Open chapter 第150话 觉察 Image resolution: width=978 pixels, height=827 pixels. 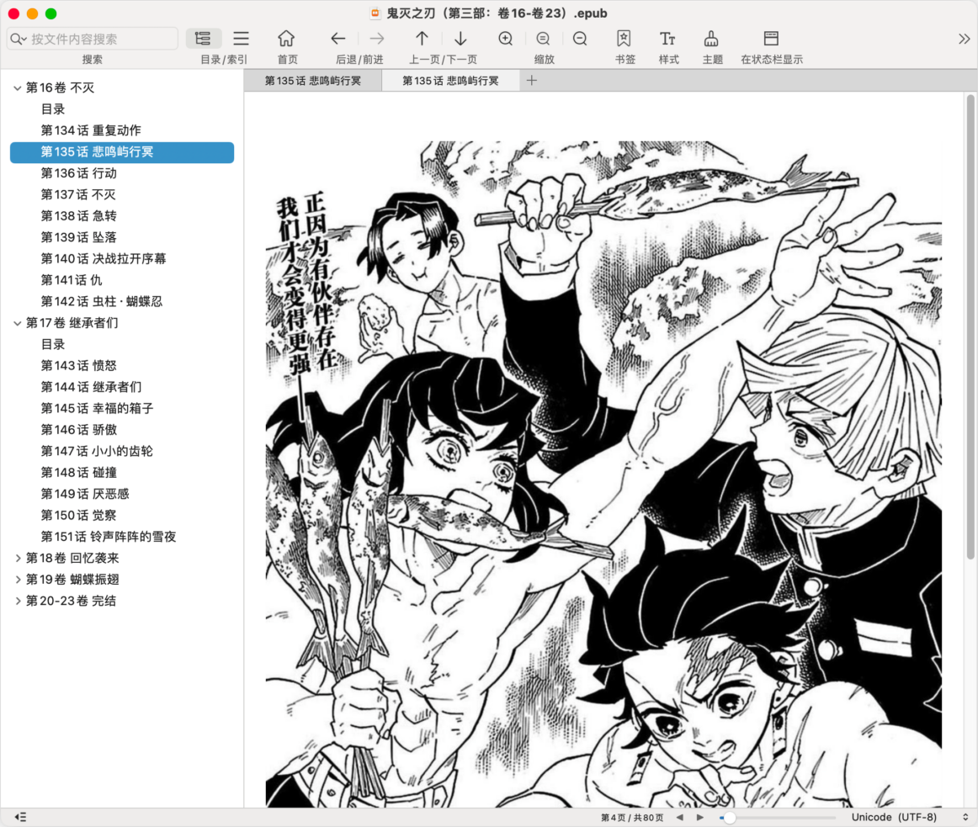79,515
